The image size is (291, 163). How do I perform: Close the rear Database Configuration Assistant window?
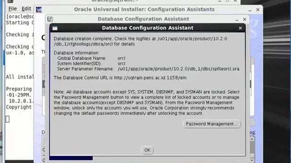coord(245,19)
